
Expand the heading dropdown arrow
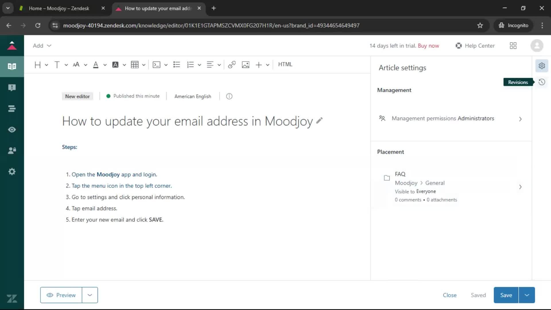click(46, 65)
